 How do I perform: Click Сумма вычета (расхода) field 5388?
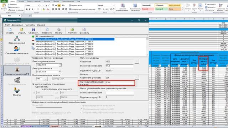(x=120, y=82)
